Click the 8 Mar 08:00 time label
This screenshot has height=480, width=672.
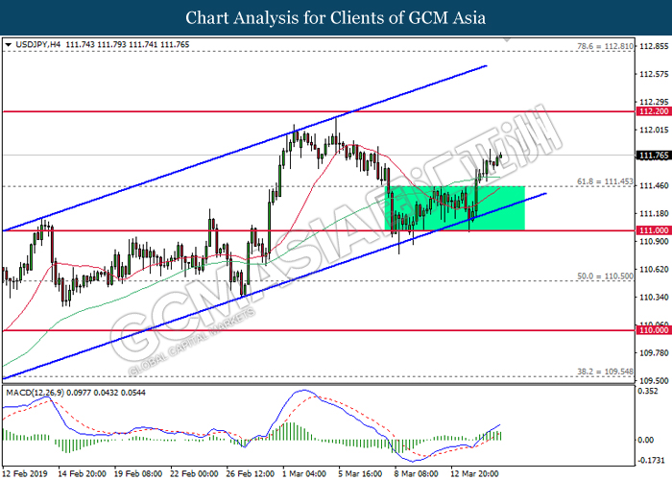[416, 474]
